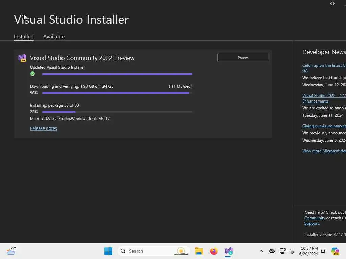This screenshot has width=346, height=259.
Task: Open File Explorer from the taskbar
Action: click(x=199, y=251)
